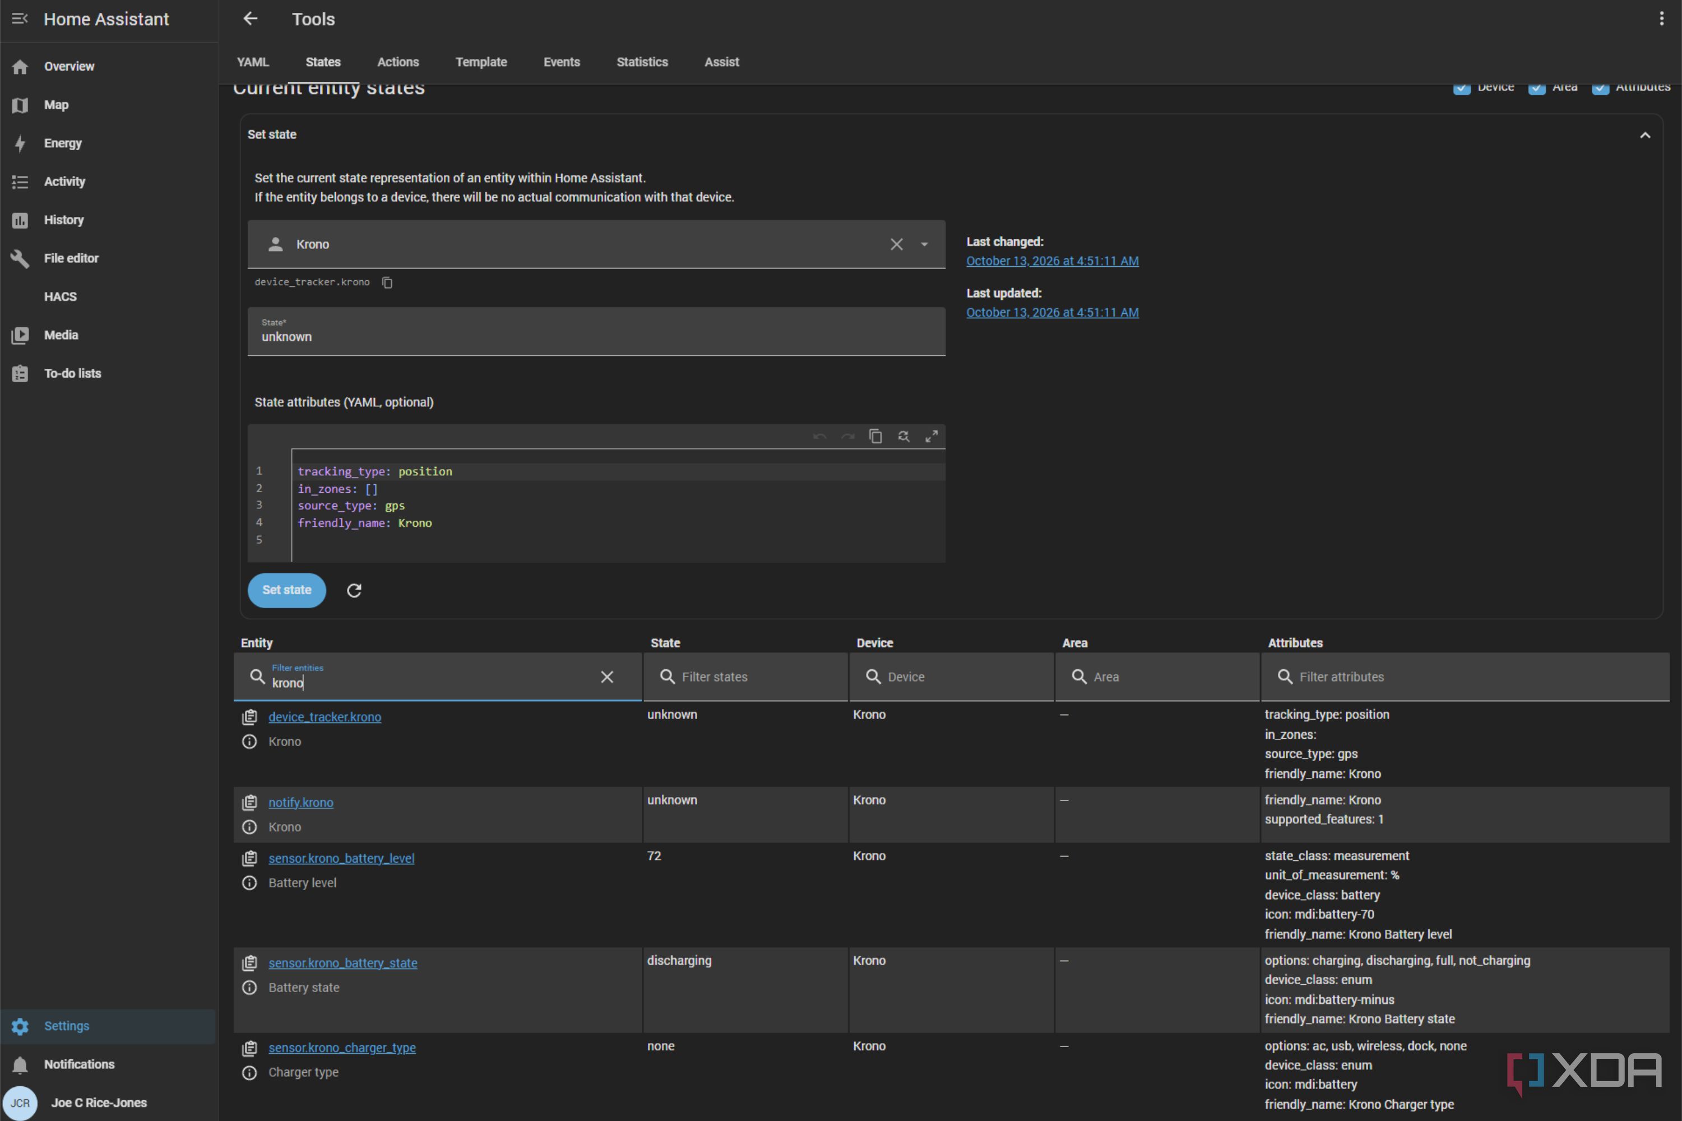1682x1121 pixels.
Task: Focus the Device filter field
Action: [x=952, y=677]
